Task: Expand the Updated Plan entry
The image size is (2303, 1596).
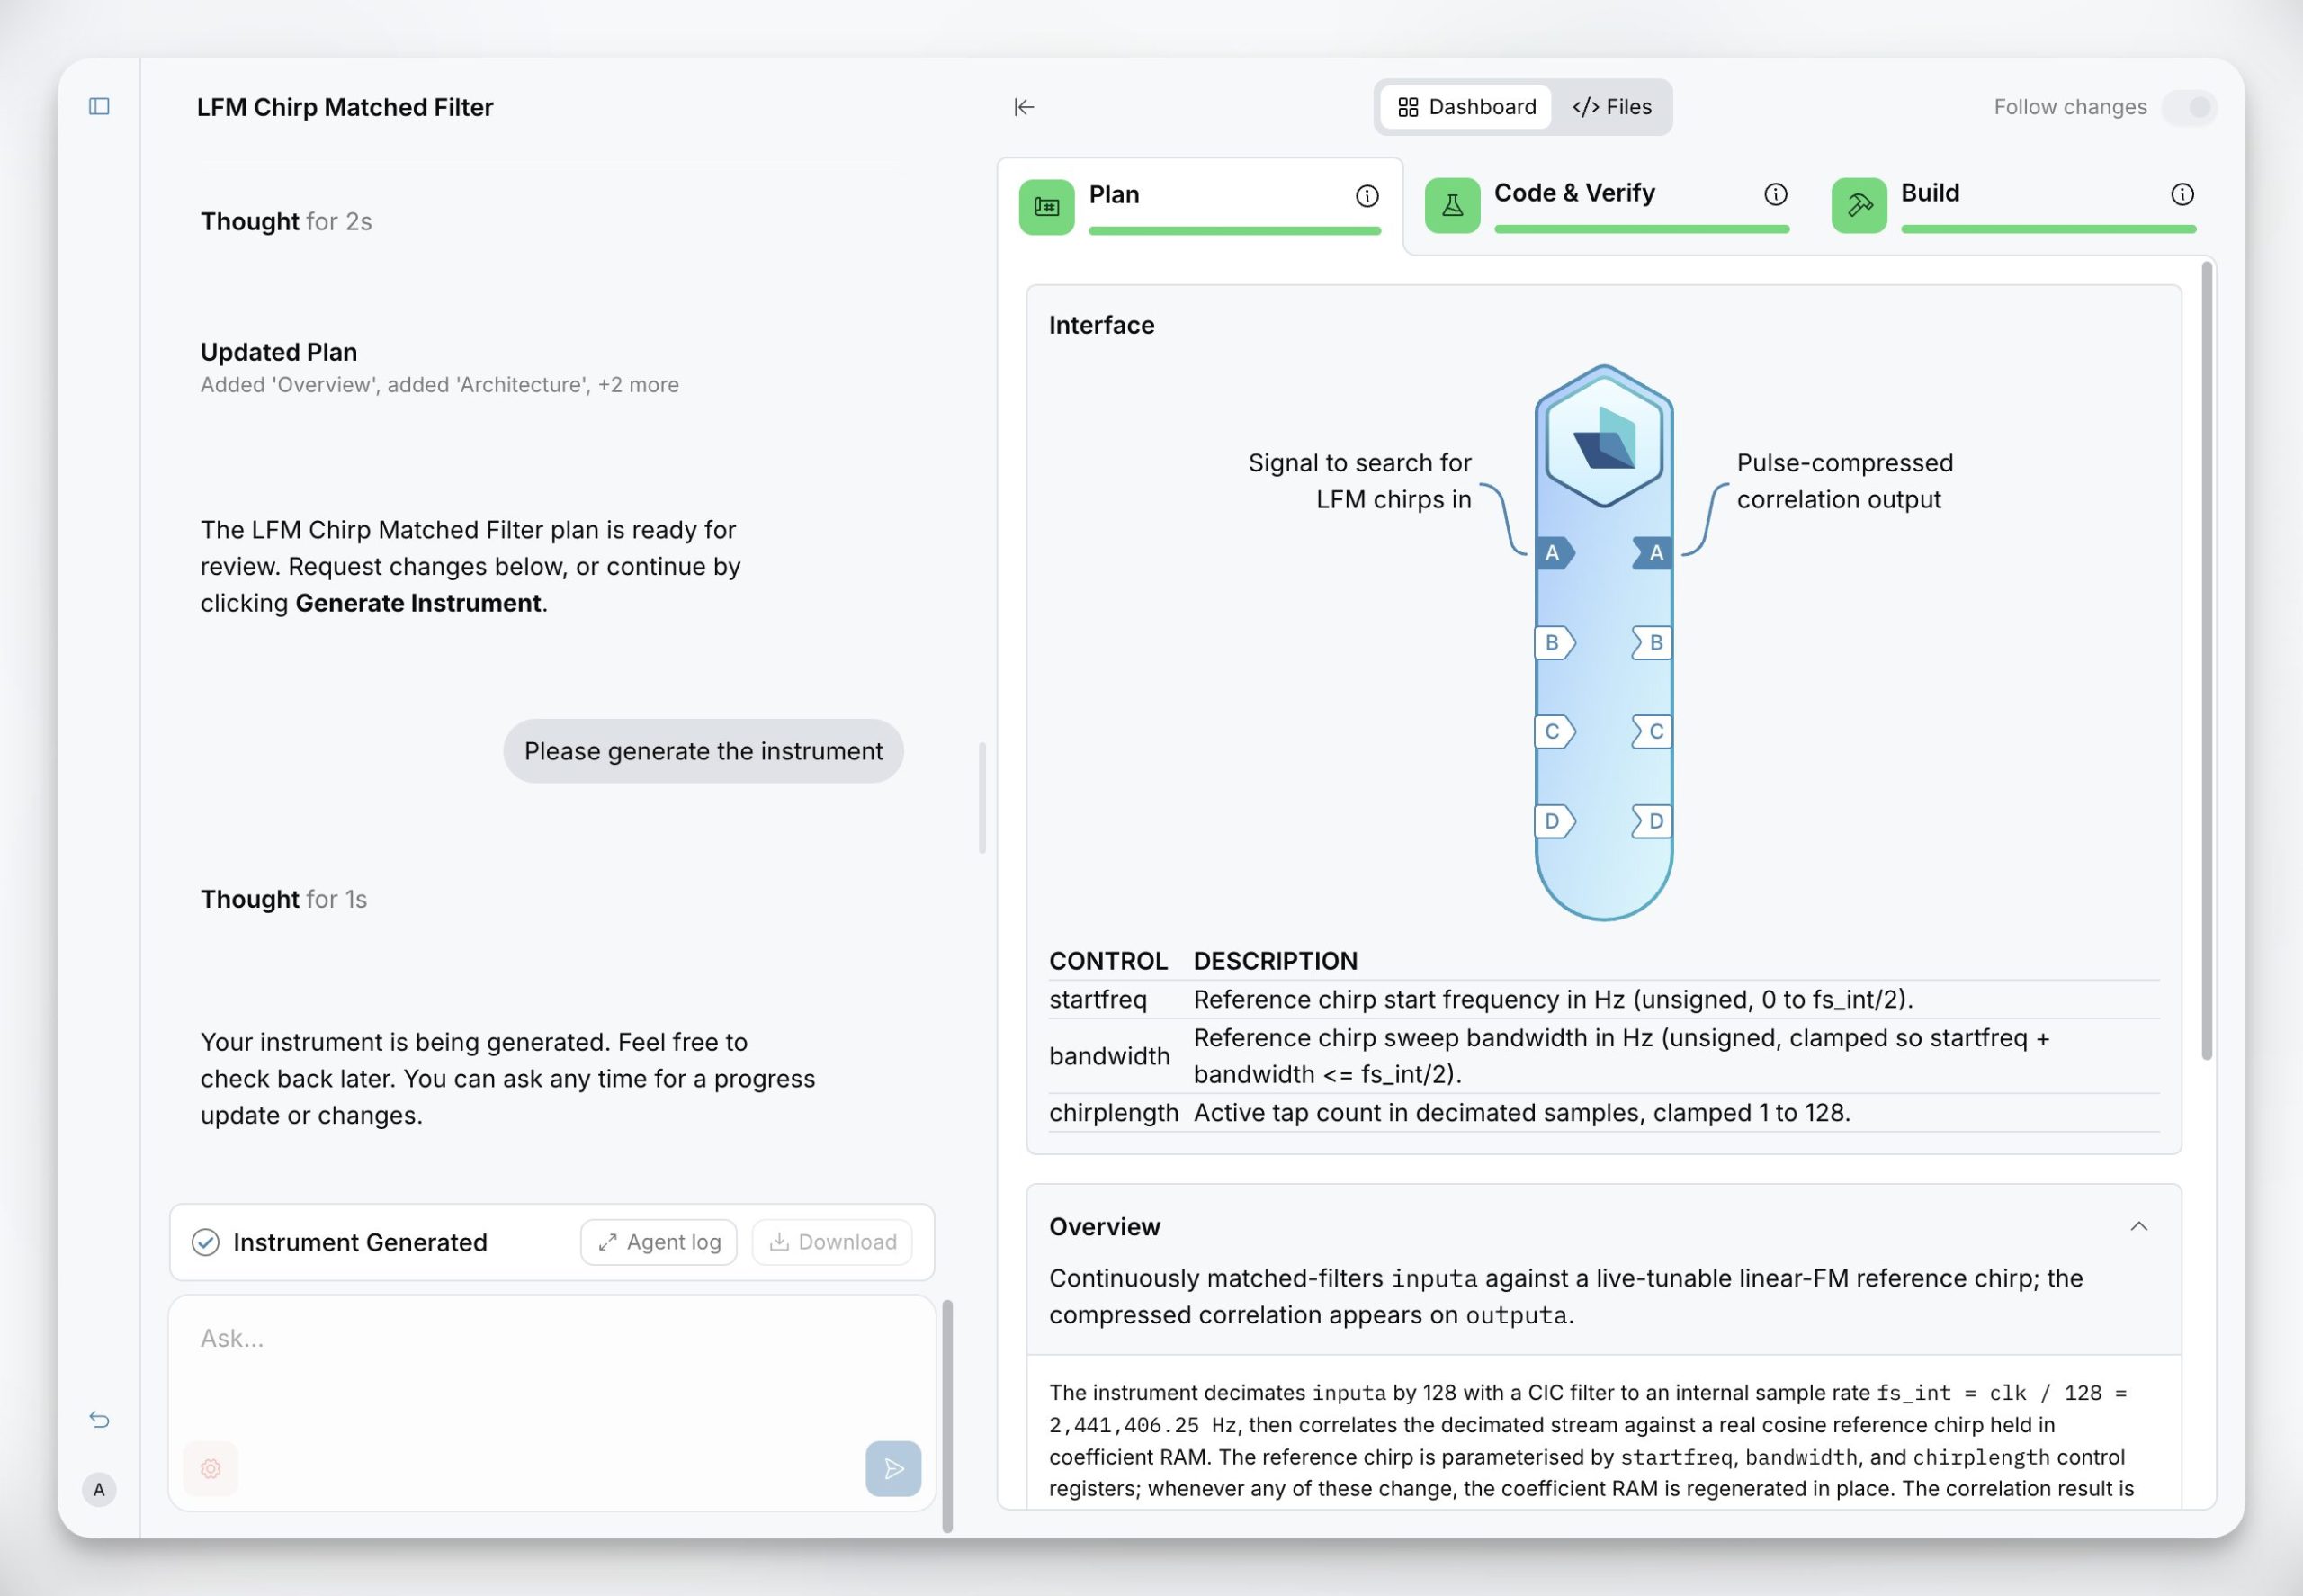Action: pos(439,367)
